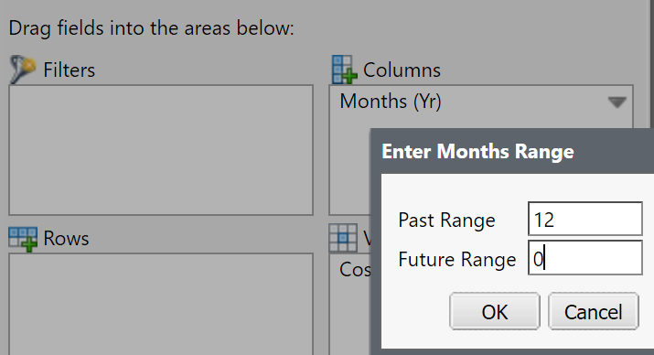Click the Past Range label

pyautogui.click(x=446, y=220)
